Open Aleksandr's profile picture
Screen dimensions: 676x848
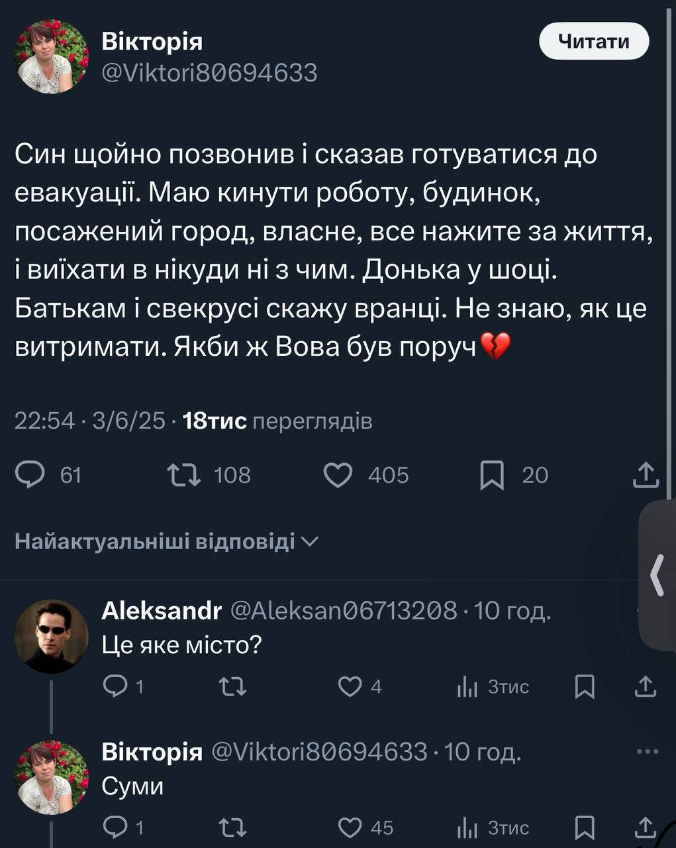coord(52,637)
